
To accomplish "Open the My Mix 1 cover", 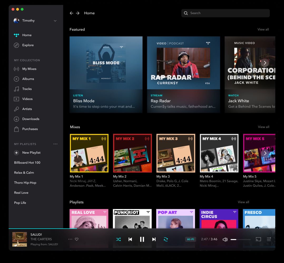I will tap(89, 153).
